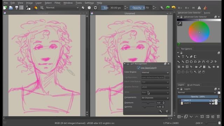Open the Settings menu
224x126 pixels.
point(89,3)
